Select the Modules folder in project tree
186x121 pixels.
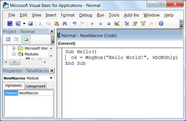coord(28,54)
